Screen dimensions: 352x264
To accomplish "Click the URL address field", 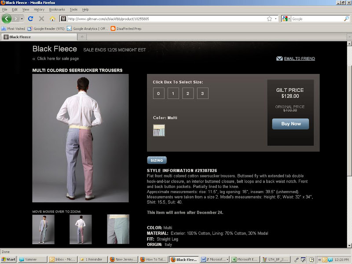I will [167, 19].
